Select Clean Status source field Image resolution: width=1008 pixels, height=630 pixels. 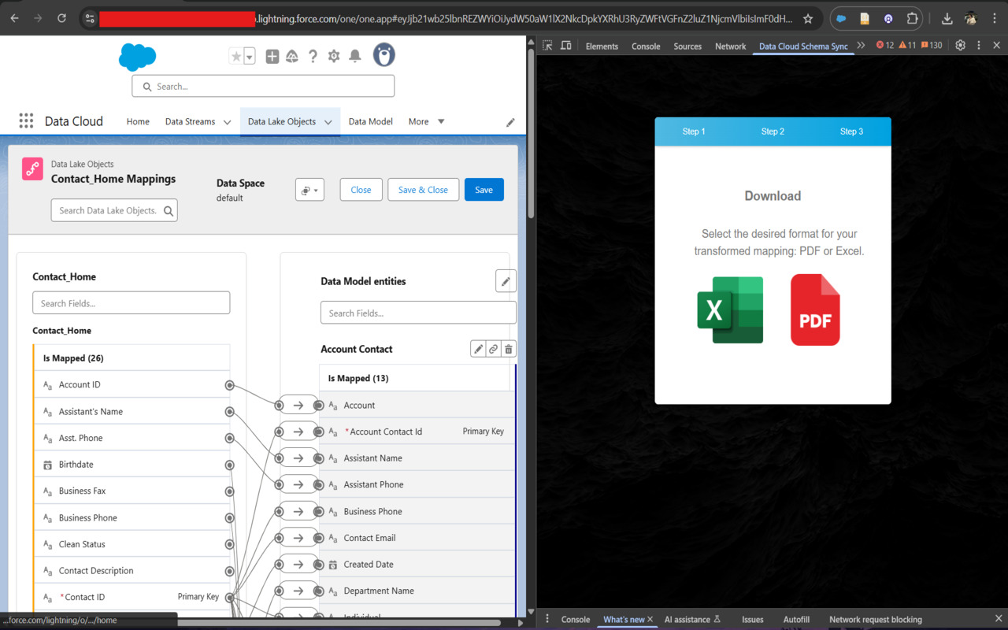pos(132,544)
